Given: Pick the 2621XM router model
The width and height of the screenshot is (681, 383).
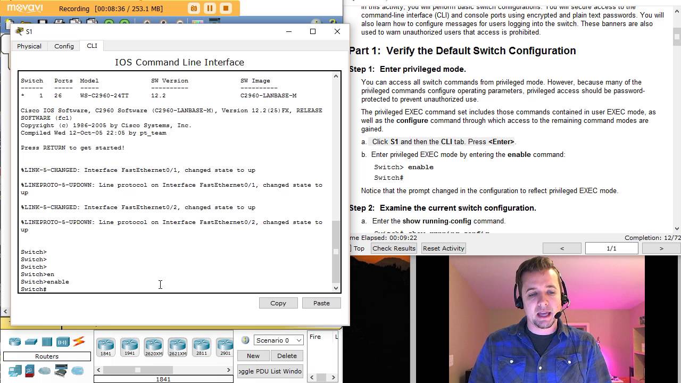Looking at the screenshot, I should click(x=178, y=347).
